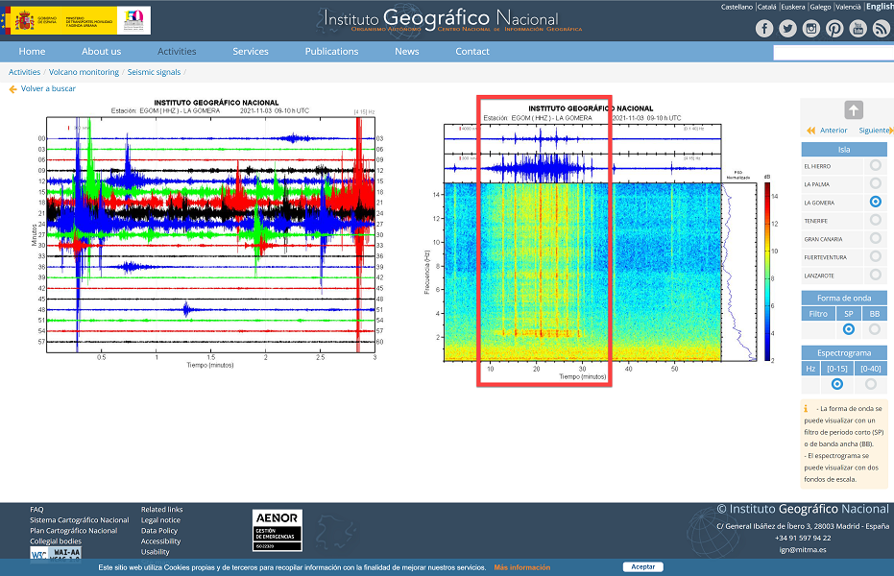Open the Contact menu item

pos(472,51)
